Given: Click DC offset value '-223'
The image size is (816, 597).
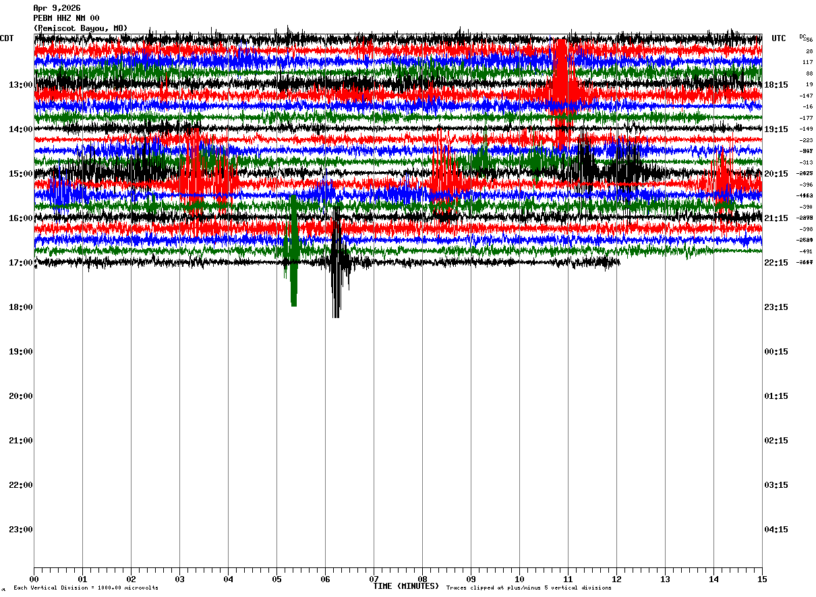Looking at the screenshot, I should point(807,140).
